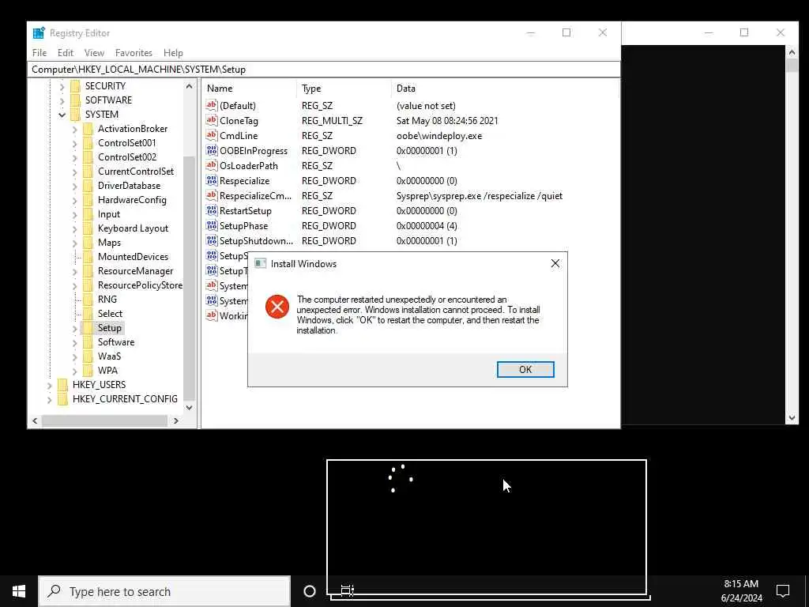Click the taskbar search box
Viewport: 809px width, 607px height.
164,591
